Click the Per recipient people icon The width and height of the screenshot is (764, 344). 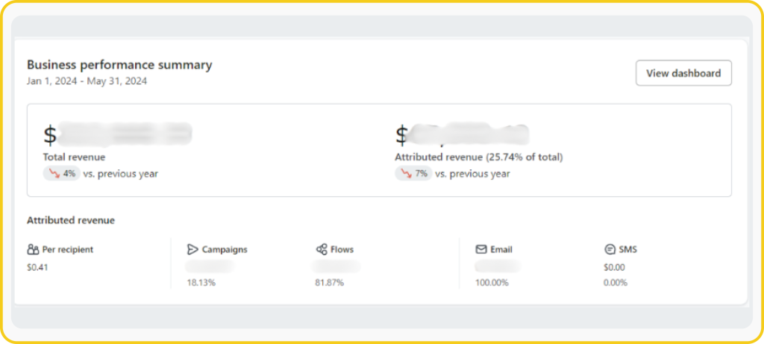(x=33, y=249)
